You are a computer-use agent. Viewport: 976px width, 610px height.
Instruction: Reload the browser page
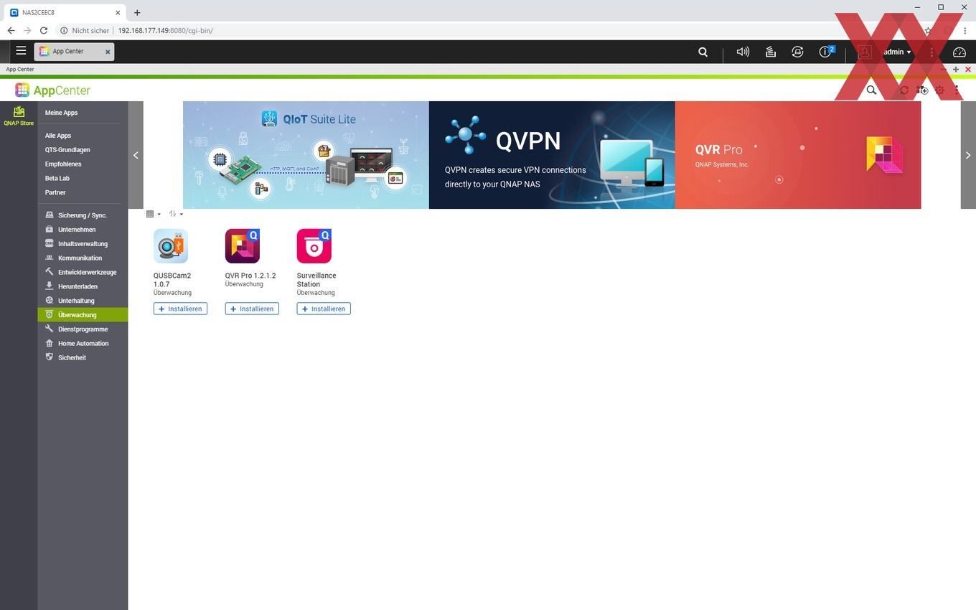pyautogui.click(x=44, y=30)
